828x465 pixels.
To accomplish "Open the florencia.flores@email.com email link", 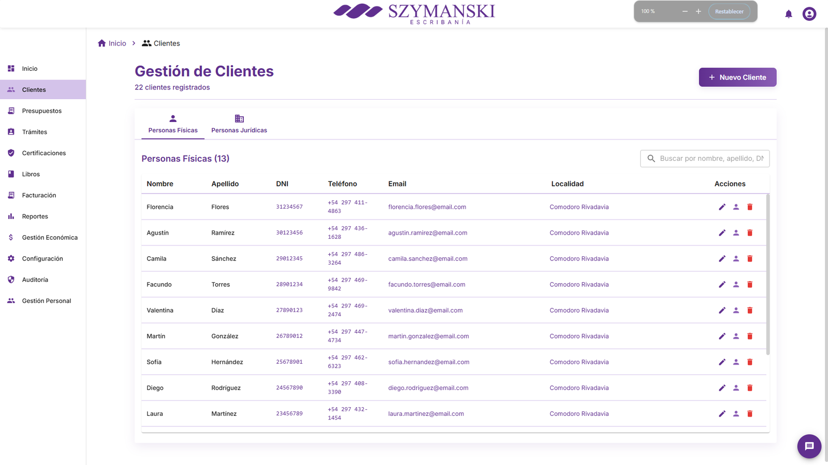I will pos(427,207).
